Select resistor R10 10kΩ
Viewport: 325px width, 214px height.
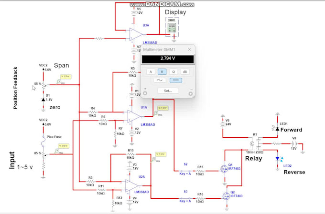130,154
